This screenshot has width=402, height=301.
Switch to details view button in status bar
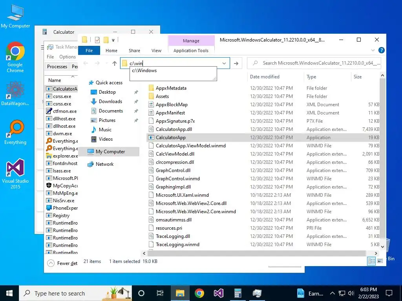(371, 261)
